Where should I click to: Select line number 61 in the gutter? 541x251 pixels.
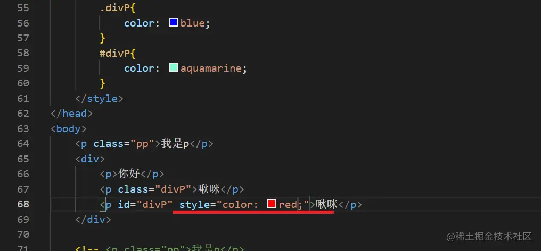pyautogui.click(x=23, y=99)
